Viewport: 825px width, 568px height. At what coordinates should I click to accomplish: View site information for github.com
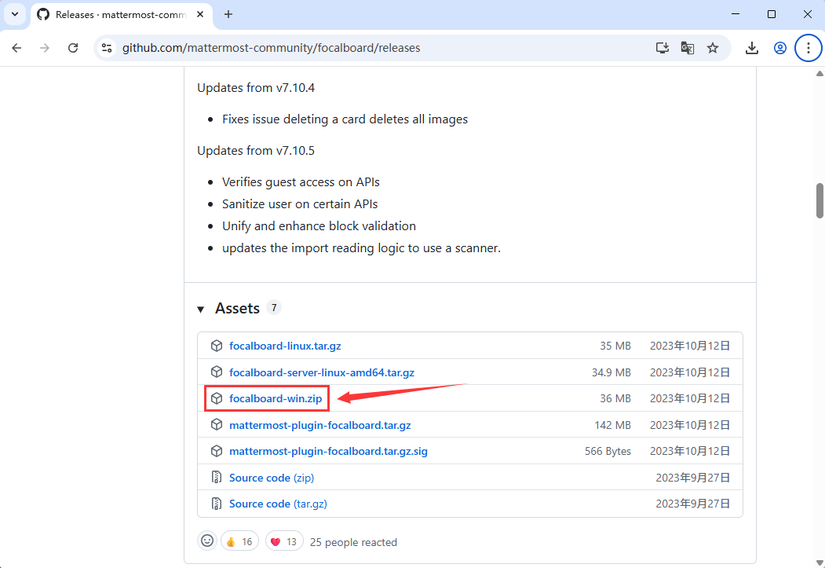click(x=107, y=48)
